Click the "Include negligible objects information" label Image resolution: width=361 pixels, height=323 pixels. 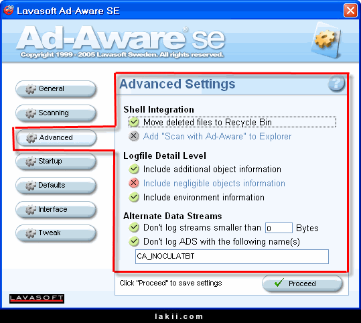(214, 184)
